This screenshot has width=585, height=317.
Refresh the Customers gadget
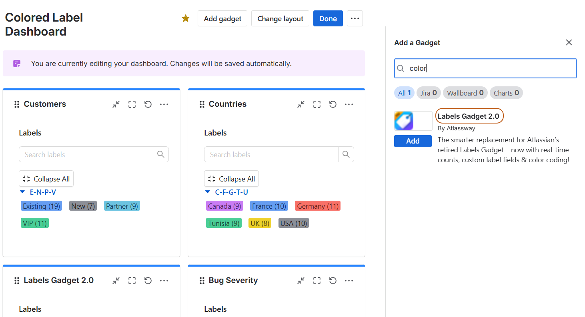[148, 104]
